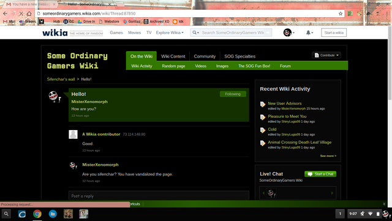The image size is (392, 221).
Task: Collapse the bottom Wikia toolbar with chevron
Action: pos(384,204)
